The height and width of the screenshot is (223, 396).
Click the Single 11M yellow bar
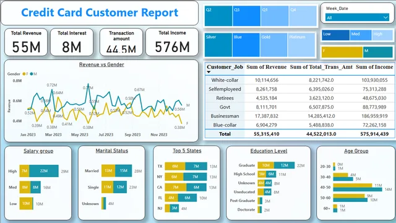coord(107,187)
